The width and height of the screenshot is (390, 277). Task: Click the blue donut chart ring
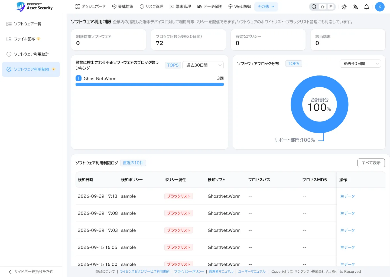pos(297,104)
